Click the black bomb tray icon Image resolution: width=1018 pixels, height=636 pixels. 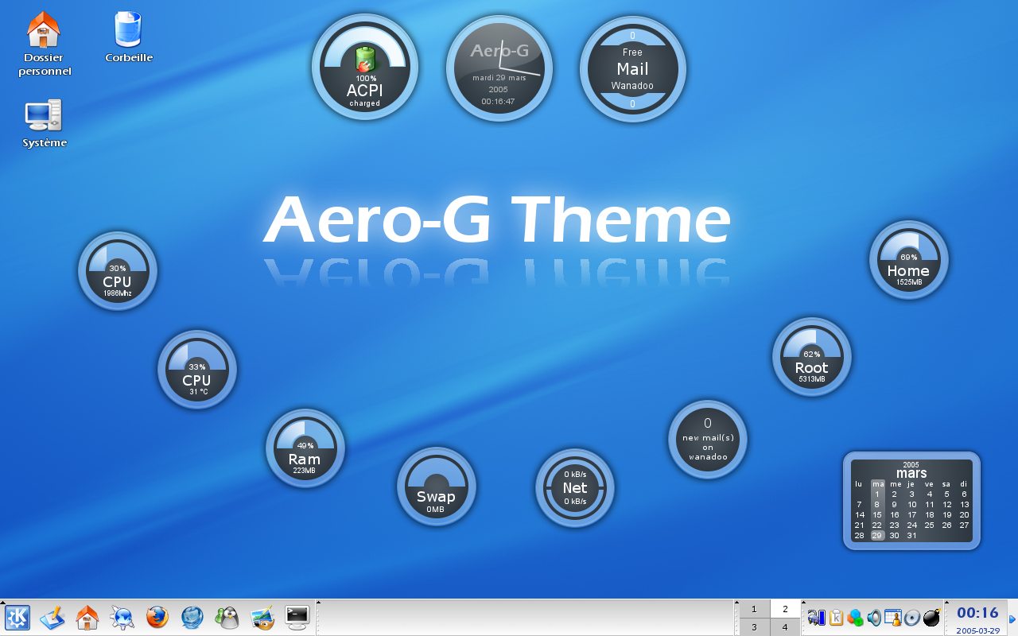[x=932, y=616]
